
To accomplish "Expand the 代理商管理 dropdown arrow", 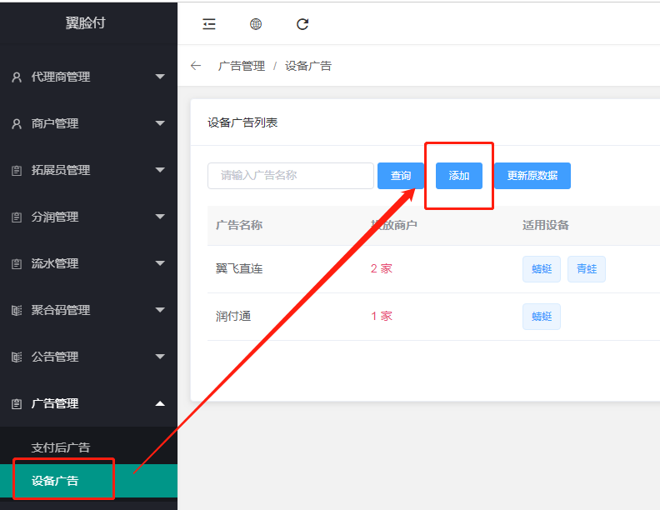I will [x=160, y=77].
